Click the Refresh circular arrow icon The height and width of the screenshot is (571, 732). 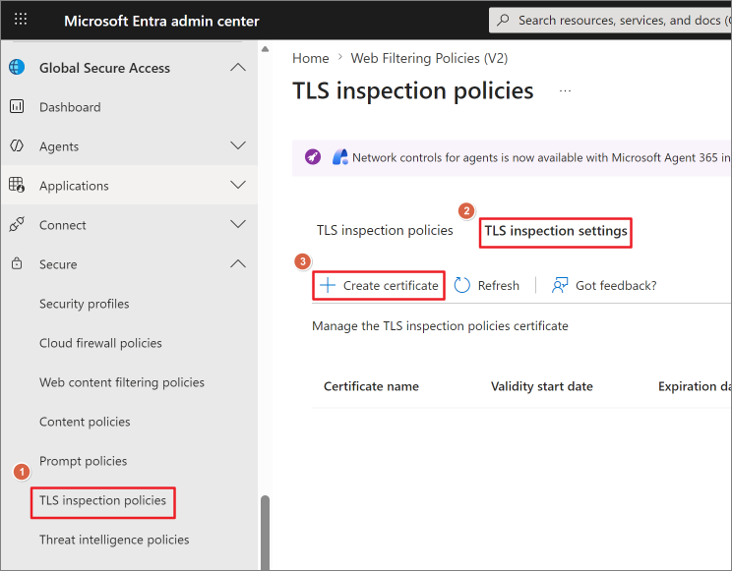click(x=462, y=285)
